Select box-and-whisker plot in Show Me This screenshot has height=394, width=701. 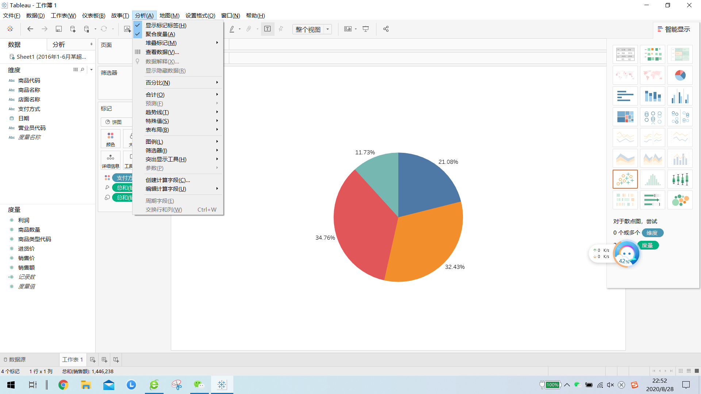pos(680,179)
